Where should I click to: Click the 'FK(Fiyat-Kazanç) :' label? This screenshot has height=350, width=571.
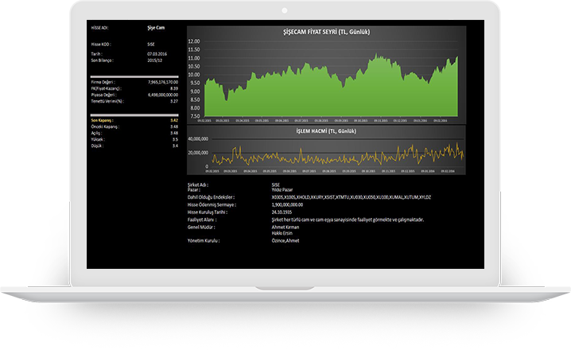click(106, 88)
